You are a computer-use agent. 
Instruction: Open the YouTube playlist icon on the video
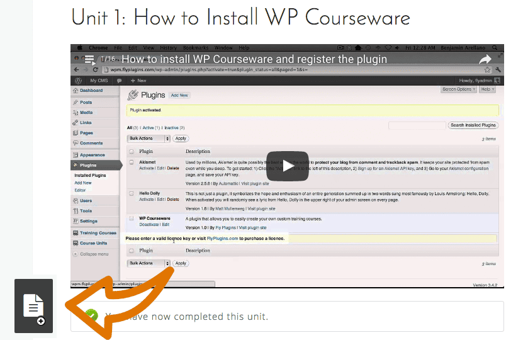pos(89,60)
